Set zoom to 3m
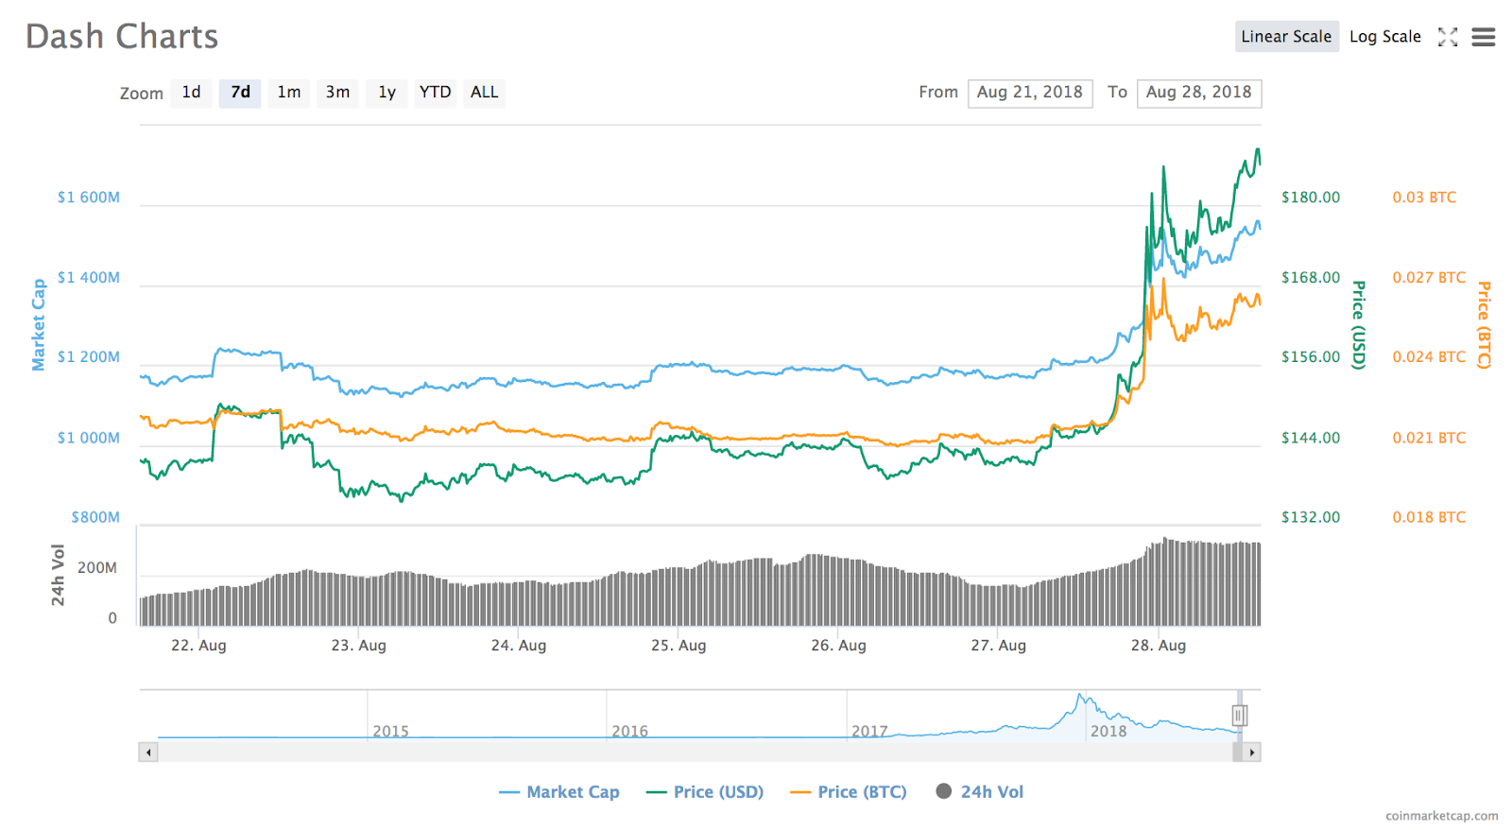The image size is (1512, 830). coord(337,93)
